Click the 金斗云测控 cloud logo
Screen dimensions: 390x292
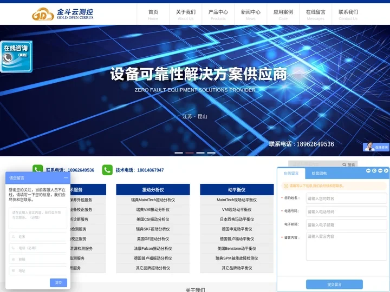[63, 14]
